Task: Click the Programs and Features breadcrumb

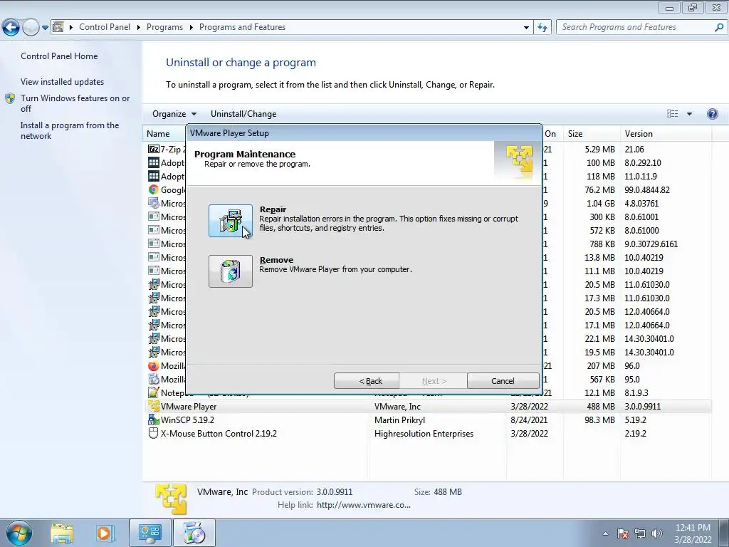Action: click(x=242, y=27)
